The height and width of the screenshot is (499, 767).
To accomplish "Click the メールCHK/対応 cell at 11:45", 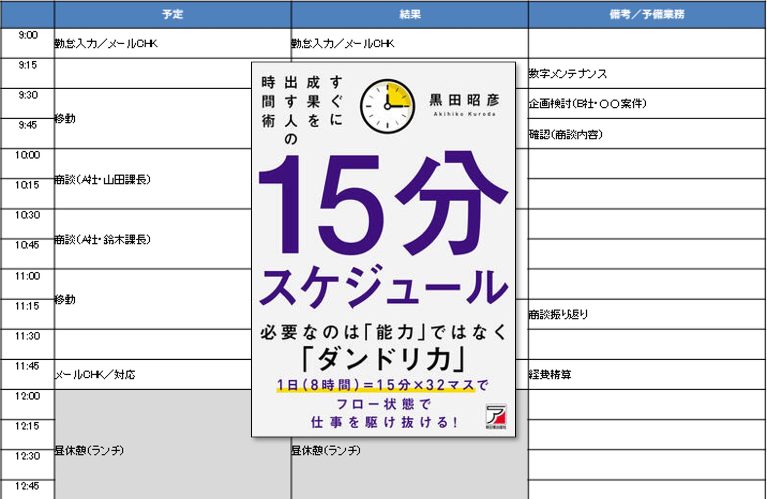I will 153,374.
